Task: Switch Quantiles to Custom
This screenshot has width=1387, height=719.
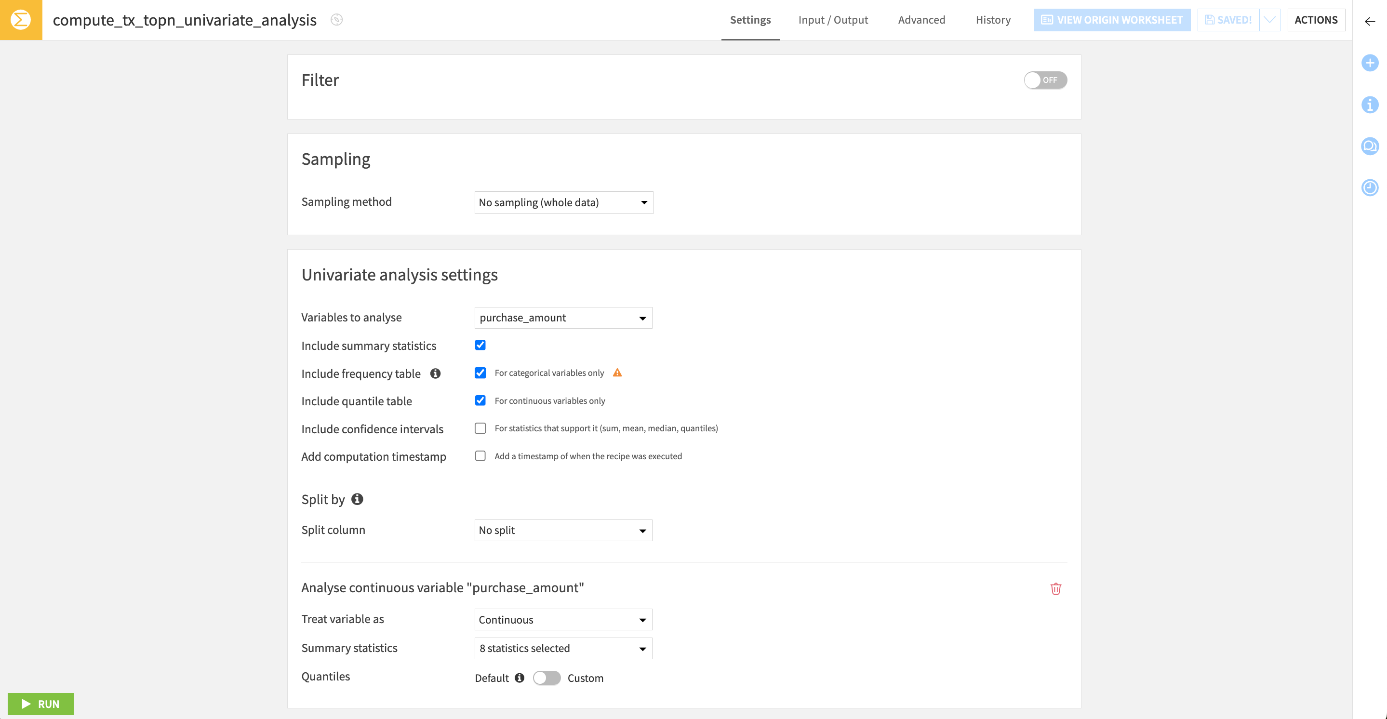Action: pos(547,678)
